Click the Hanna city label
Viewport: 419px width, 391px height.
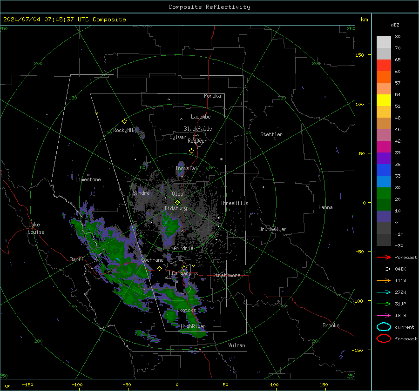click(325, 207)
